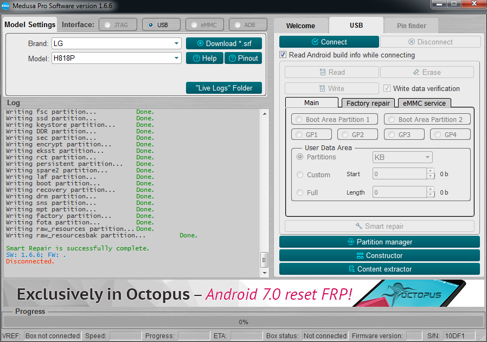Image resolution: width=487 pixels, height=342 pixels.
Task: Decrease the Start value with down arrow
Action: (431, 177)
